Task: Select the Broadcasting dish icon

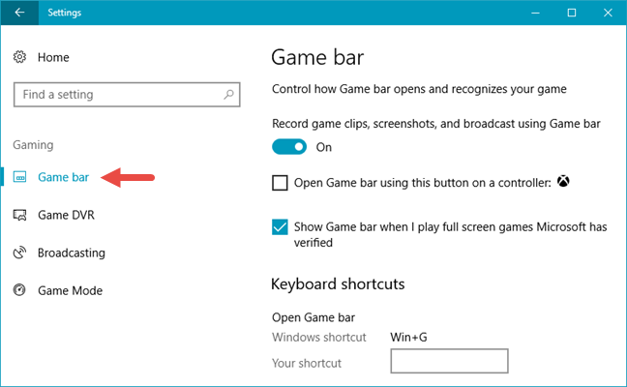Action: coord(19,253)
